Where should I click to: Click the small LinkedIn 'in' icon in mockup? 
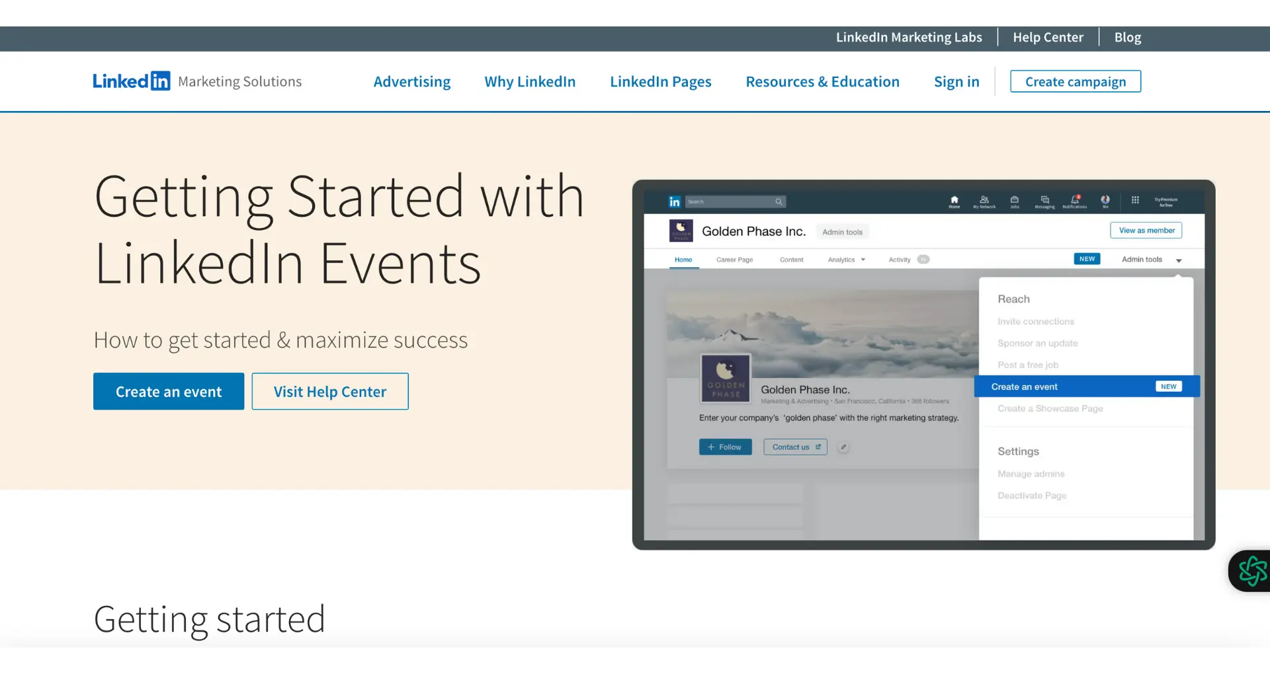[675, 202]
